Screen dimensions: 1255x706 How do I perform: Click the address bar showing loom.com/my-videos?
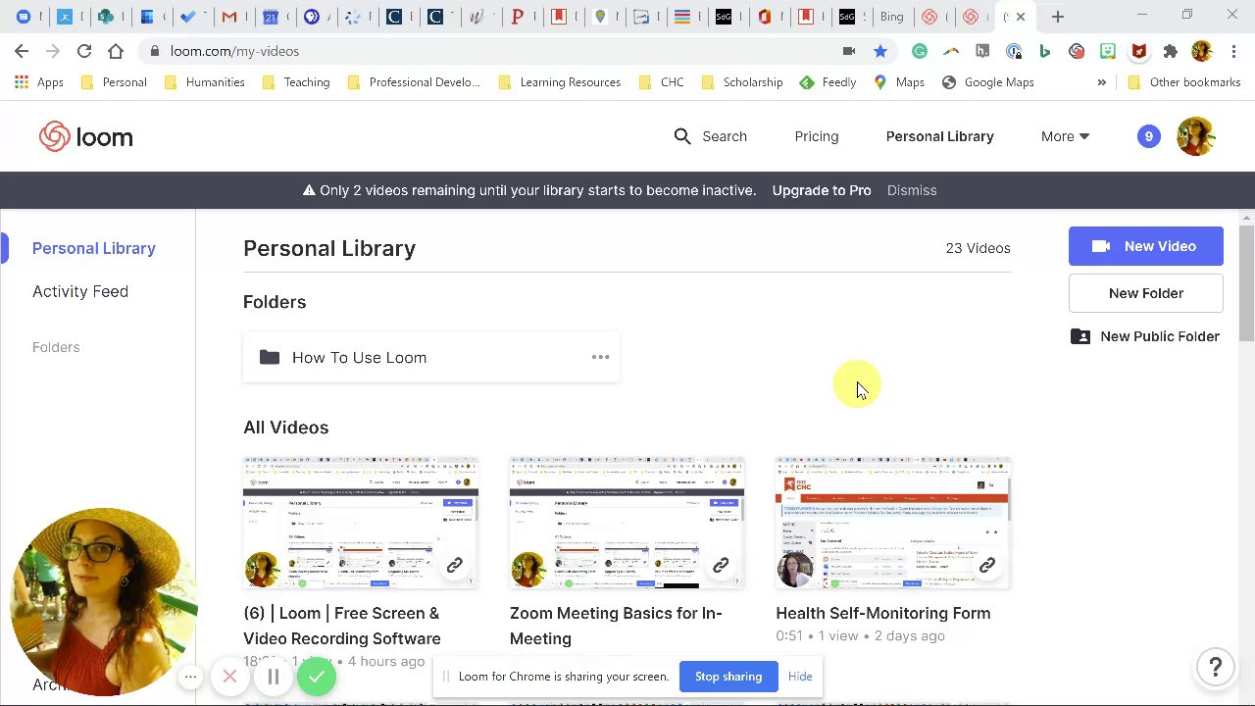coord(490,51)
